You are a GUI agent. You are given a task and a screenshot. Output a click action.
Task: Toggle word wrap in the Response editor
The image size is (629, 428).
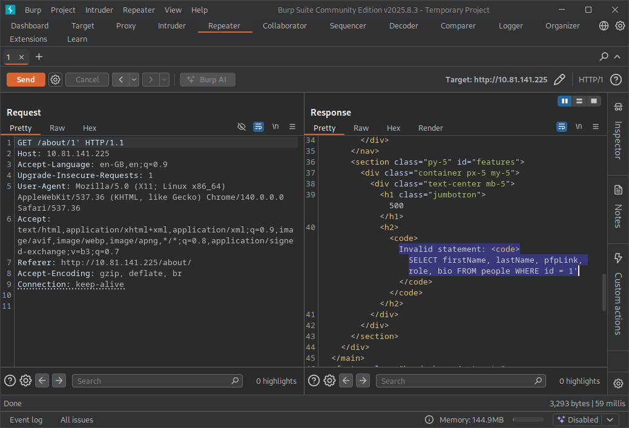(x=562, y=127)
